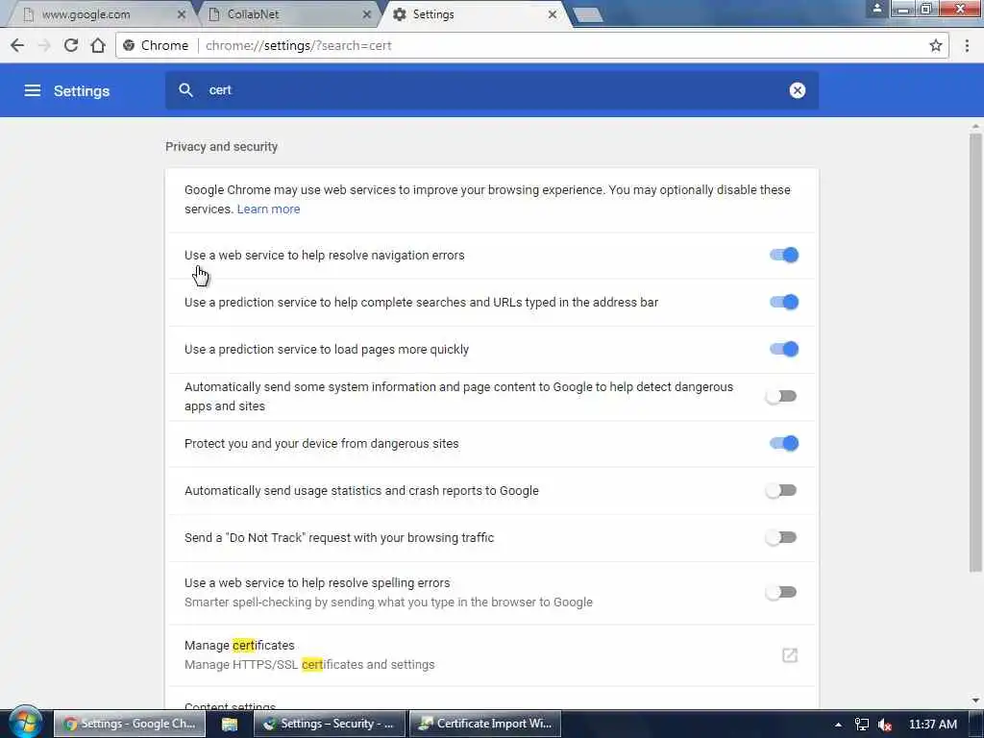984x738 pixels.
Task: Switch to the CollabNet tab
Action: pyautogui.click(x=288, y=14)
